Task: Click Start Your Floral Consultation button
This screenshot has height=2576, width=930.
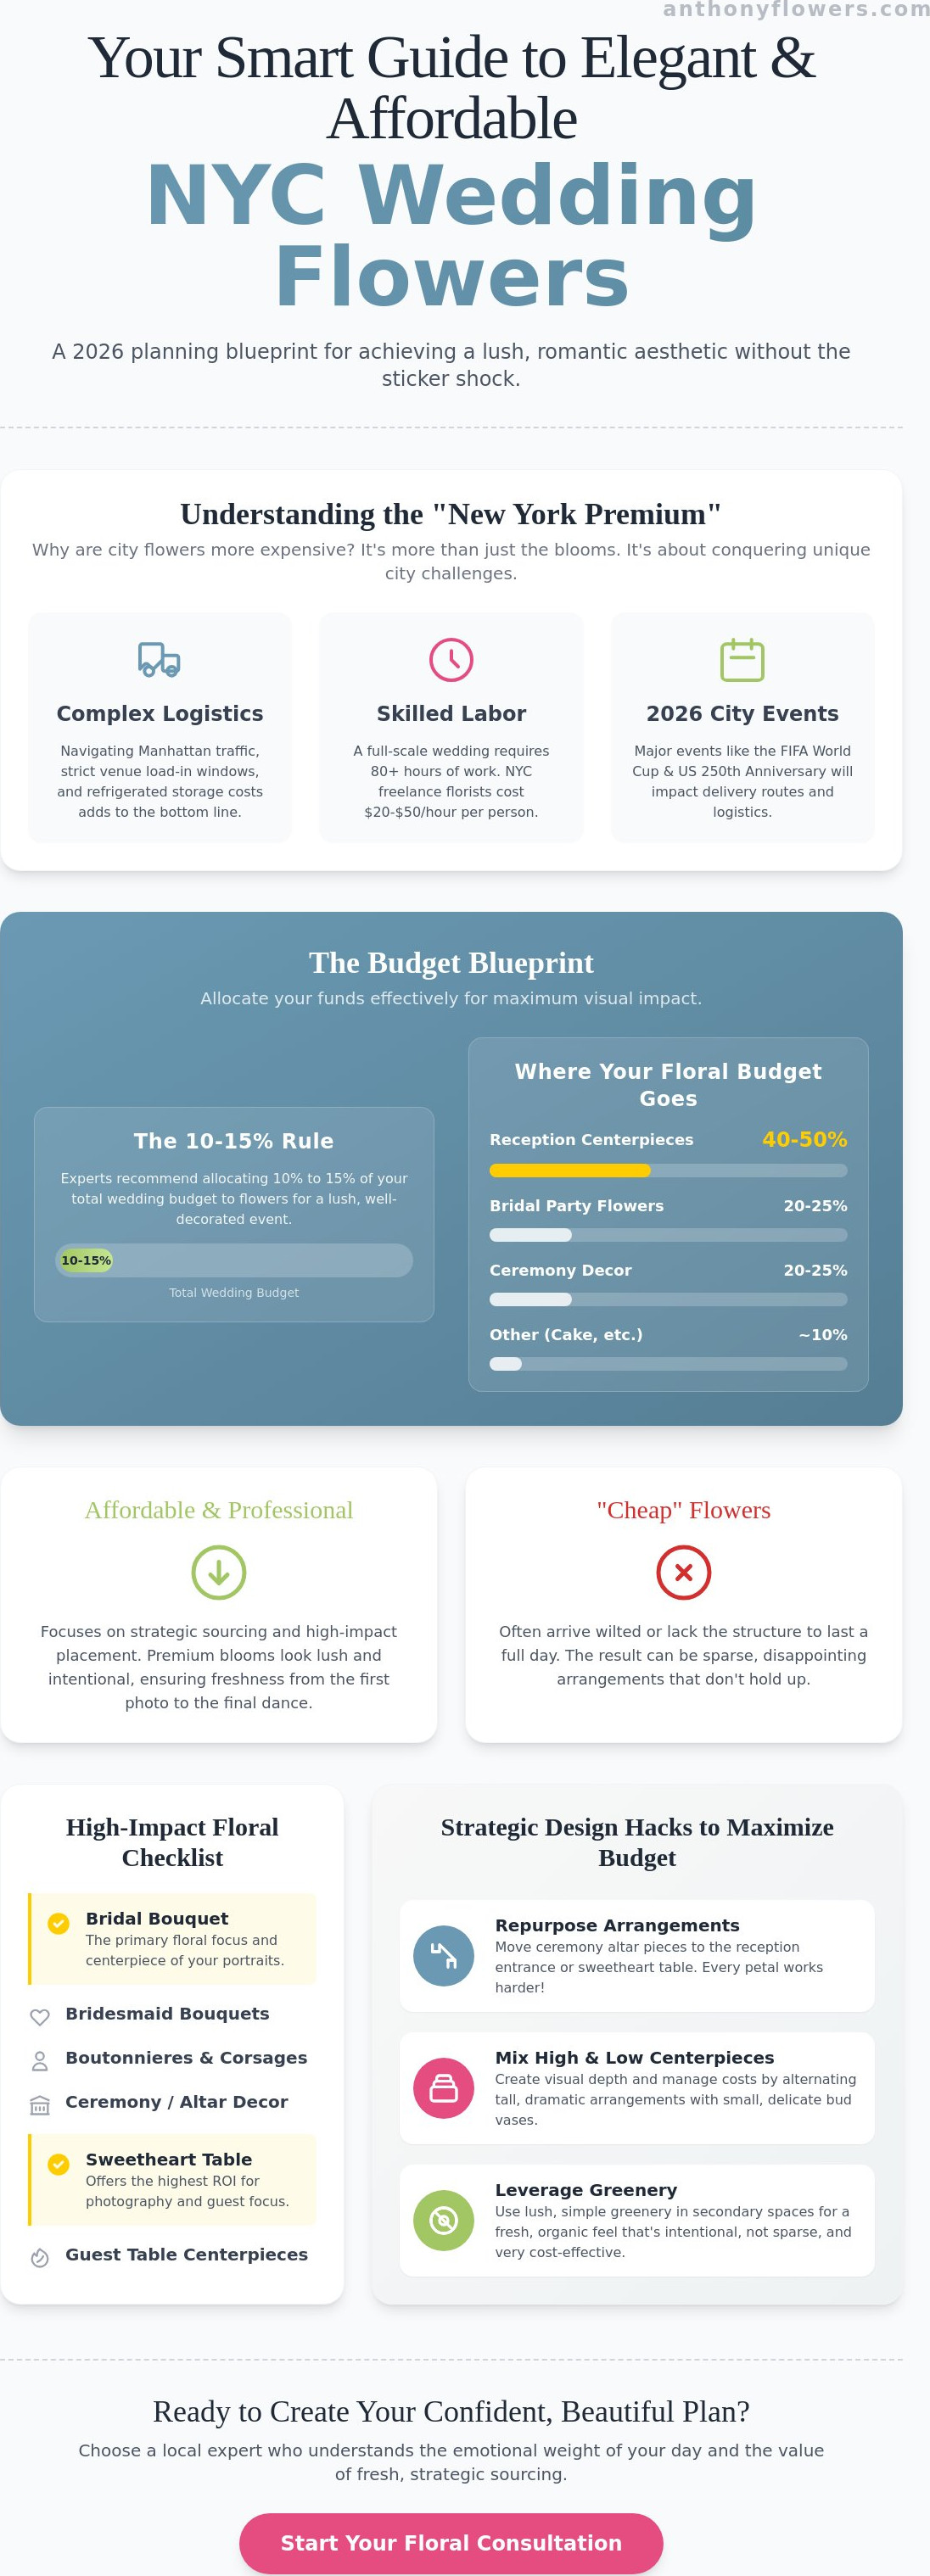Action: [451, 2543]
